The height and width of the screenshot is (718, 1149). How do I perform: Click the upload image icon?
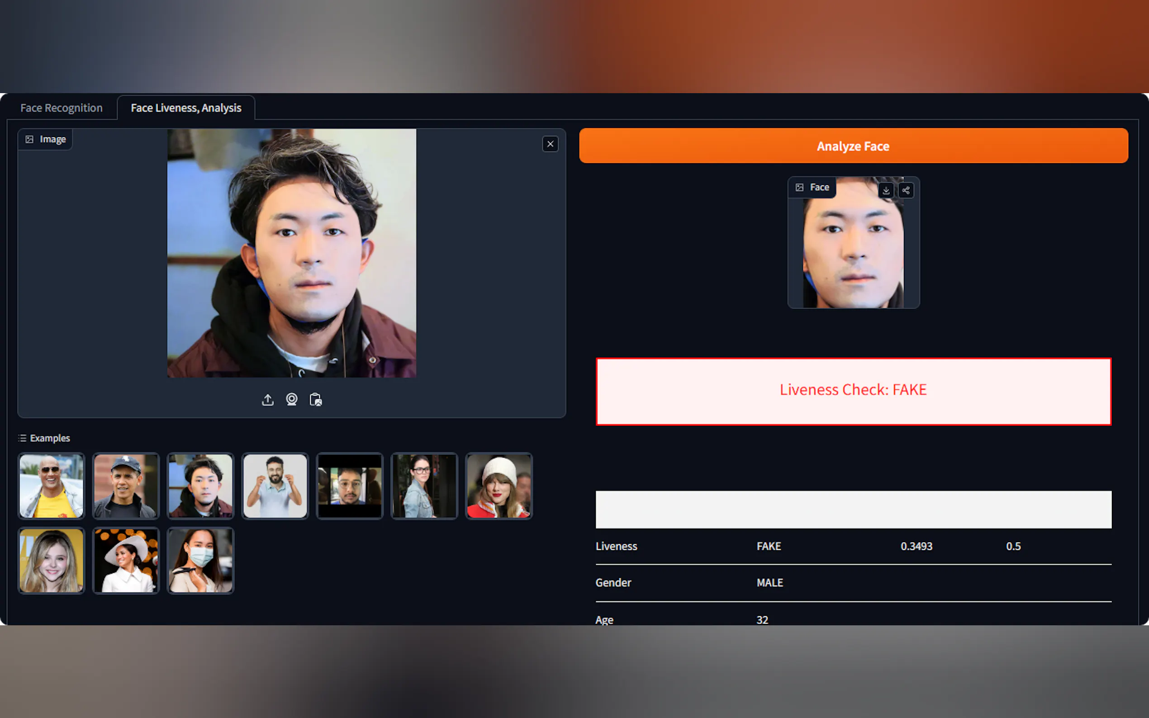(x=267, y=400)
